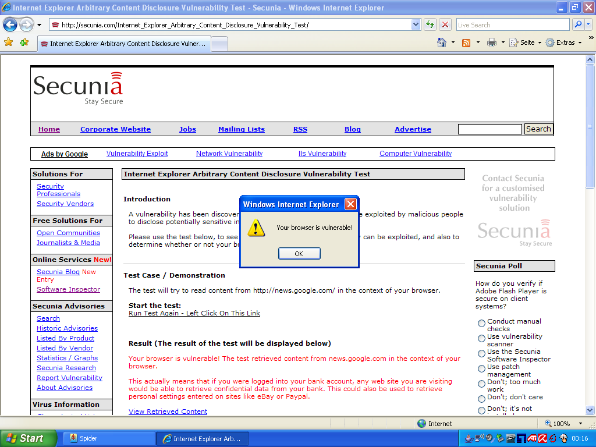Select Use vulnerability scanner poll option
Viewport: 596px width, 447px height.
click(481, 338)
